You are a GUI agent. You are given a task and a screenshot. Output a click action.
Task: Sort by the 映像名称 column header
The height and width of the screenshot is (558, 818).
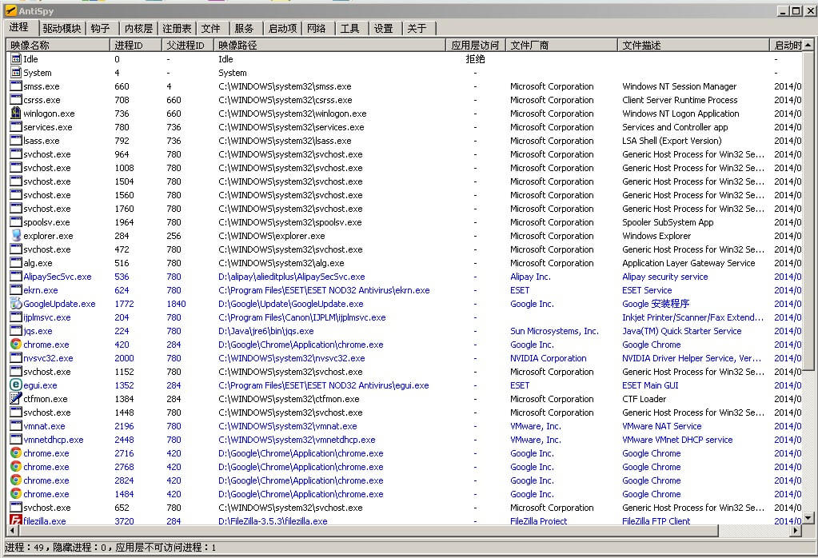(x=58, y=46)
